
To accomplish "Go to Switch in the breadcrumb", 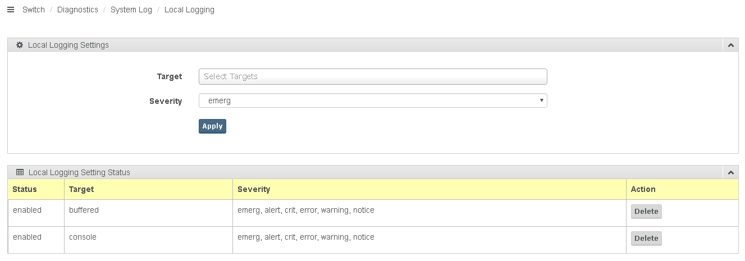I will pyautogui.click(x=34, y=10).
